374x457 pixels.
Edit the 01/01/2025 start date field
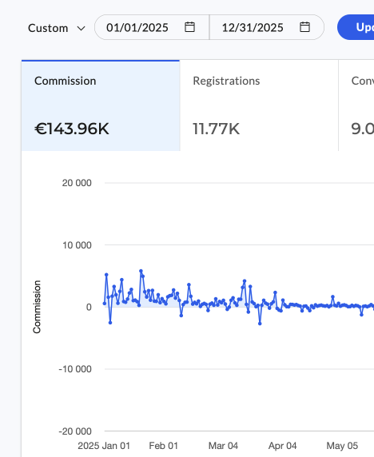(x=152, y=27)
